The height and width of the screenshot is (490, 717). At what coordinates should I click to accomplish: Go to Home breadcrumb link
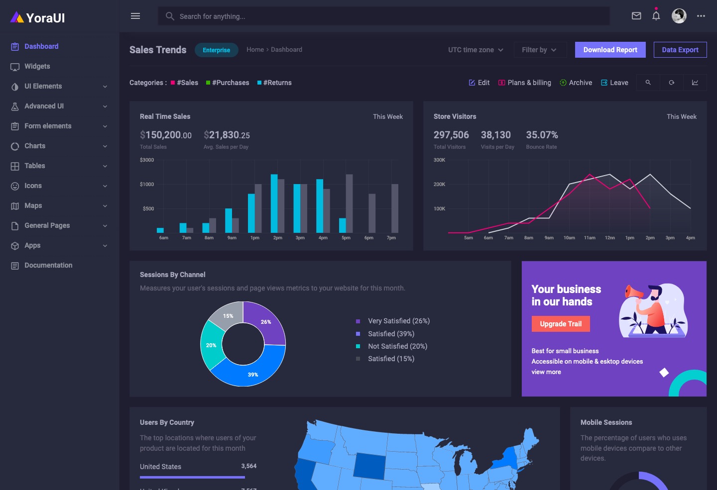[x=255, y=50]
